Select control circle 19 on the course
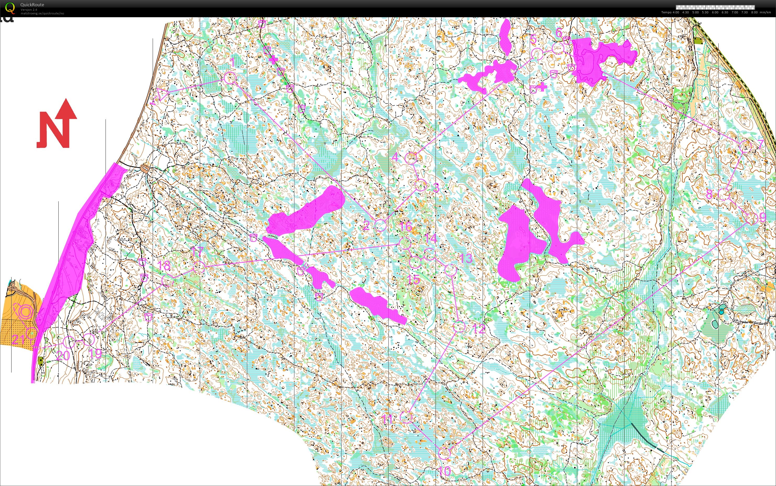The width and height of the screenshot is (776, 486). (x=89, y=339)
